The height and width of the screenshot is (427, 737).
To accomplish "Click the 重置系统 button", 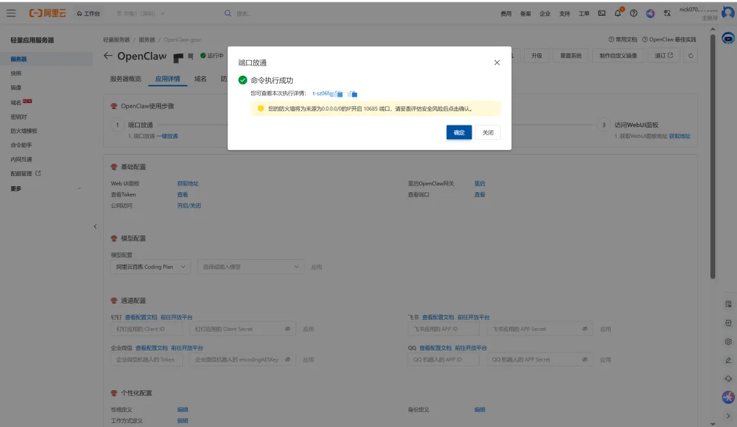I will pyautogui.click(x=570, y=55).
